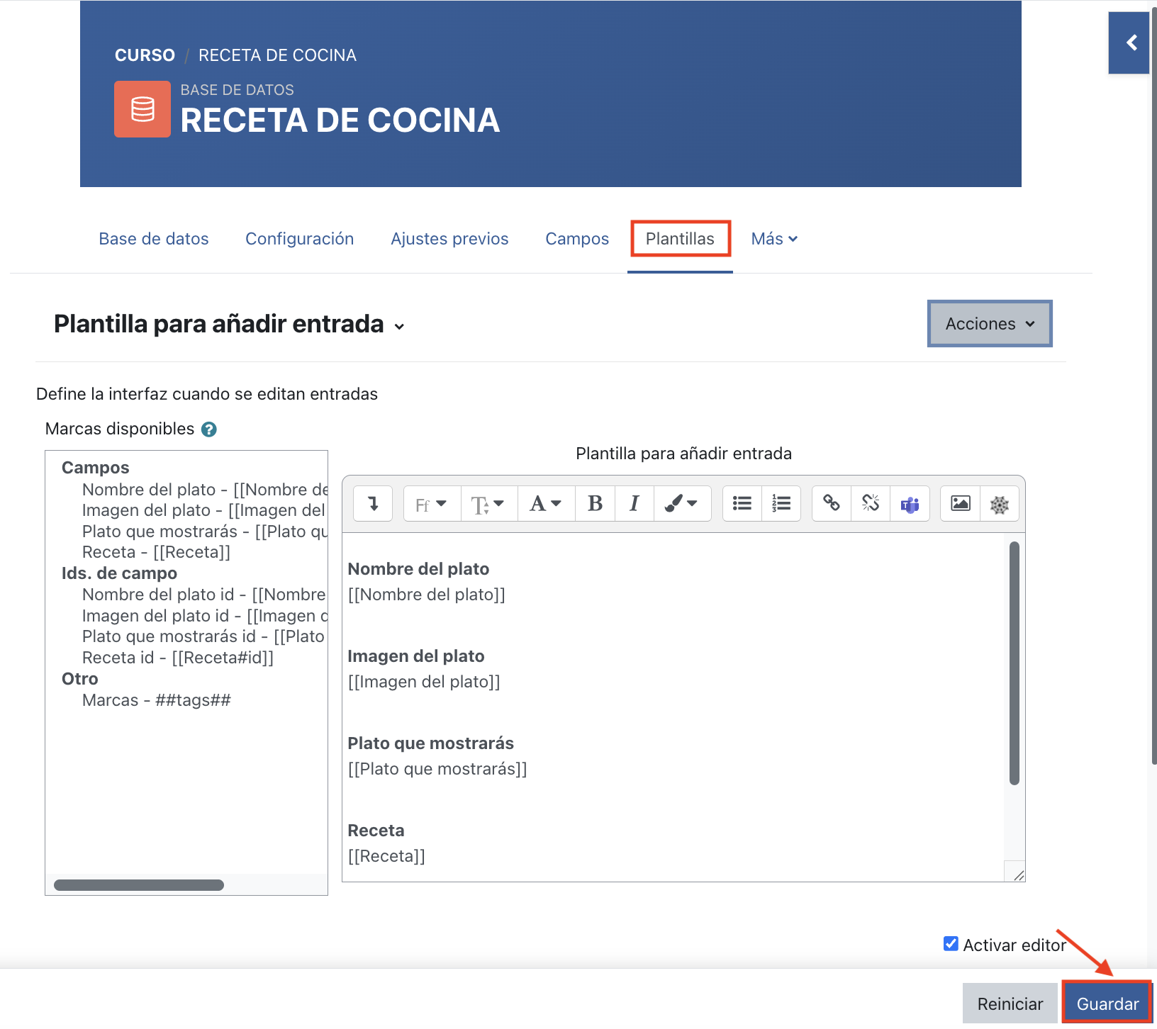Collapse the side drawer chevron button
This screenshot has height=1029, width=1157.
(x=1129, y=43)
